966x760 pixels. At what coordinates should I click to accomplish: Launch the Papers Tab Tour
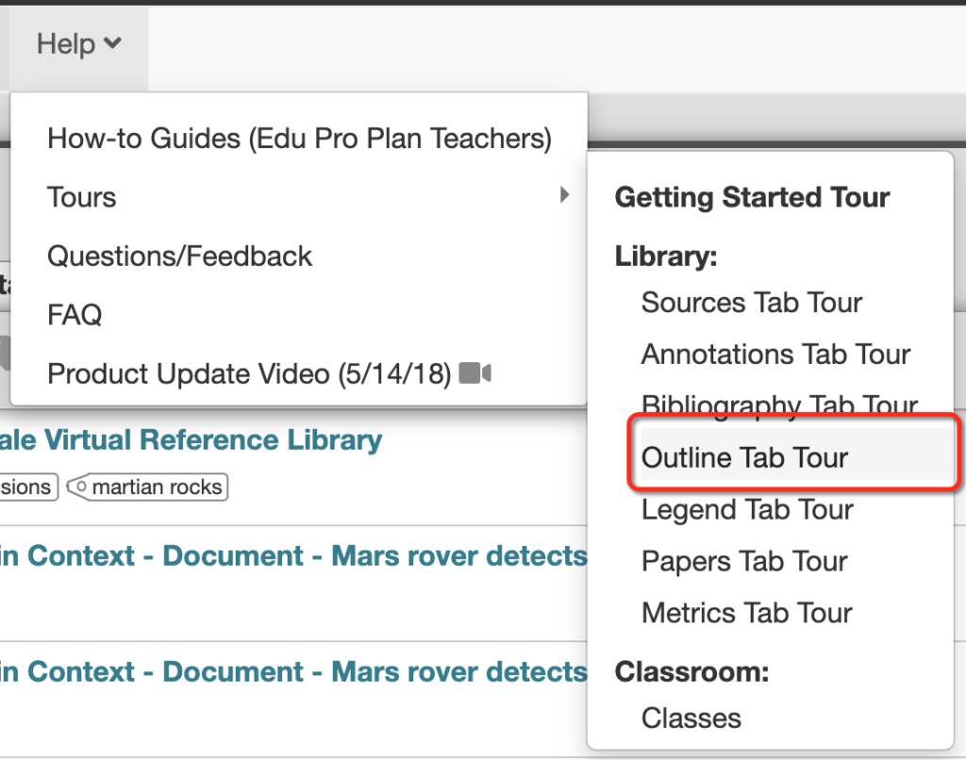point(745,562)
